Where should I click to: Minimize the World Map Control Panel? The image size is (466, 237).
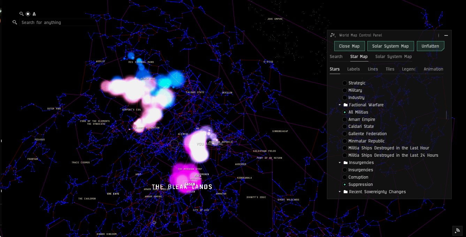446,35
